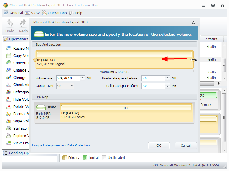The width and height of the screenshot is (229, 171).
Task: Confirm with the OK button
Action: click(159, 146)
